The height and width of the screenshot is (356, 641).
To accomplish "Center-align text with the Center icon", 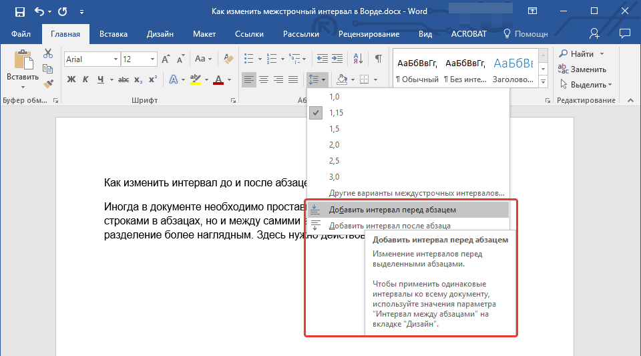I will tap(264, 80).
